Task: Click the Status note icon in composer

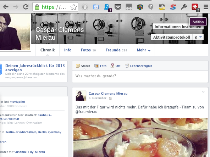Action: [x=78, y=66]
